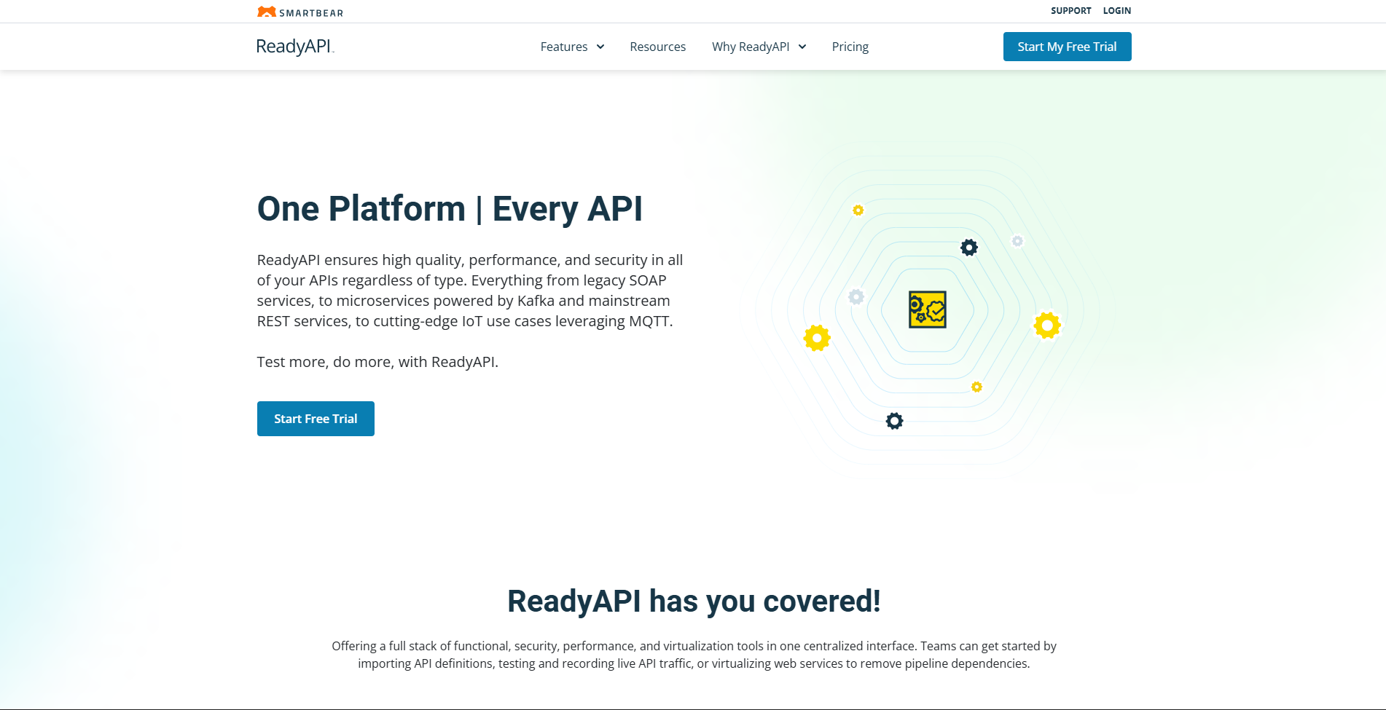Image resolution: width=1386 pixels, height=710 pixels.
Task: Open the Why ReadyAPI menu
Action: coord(751,47)
